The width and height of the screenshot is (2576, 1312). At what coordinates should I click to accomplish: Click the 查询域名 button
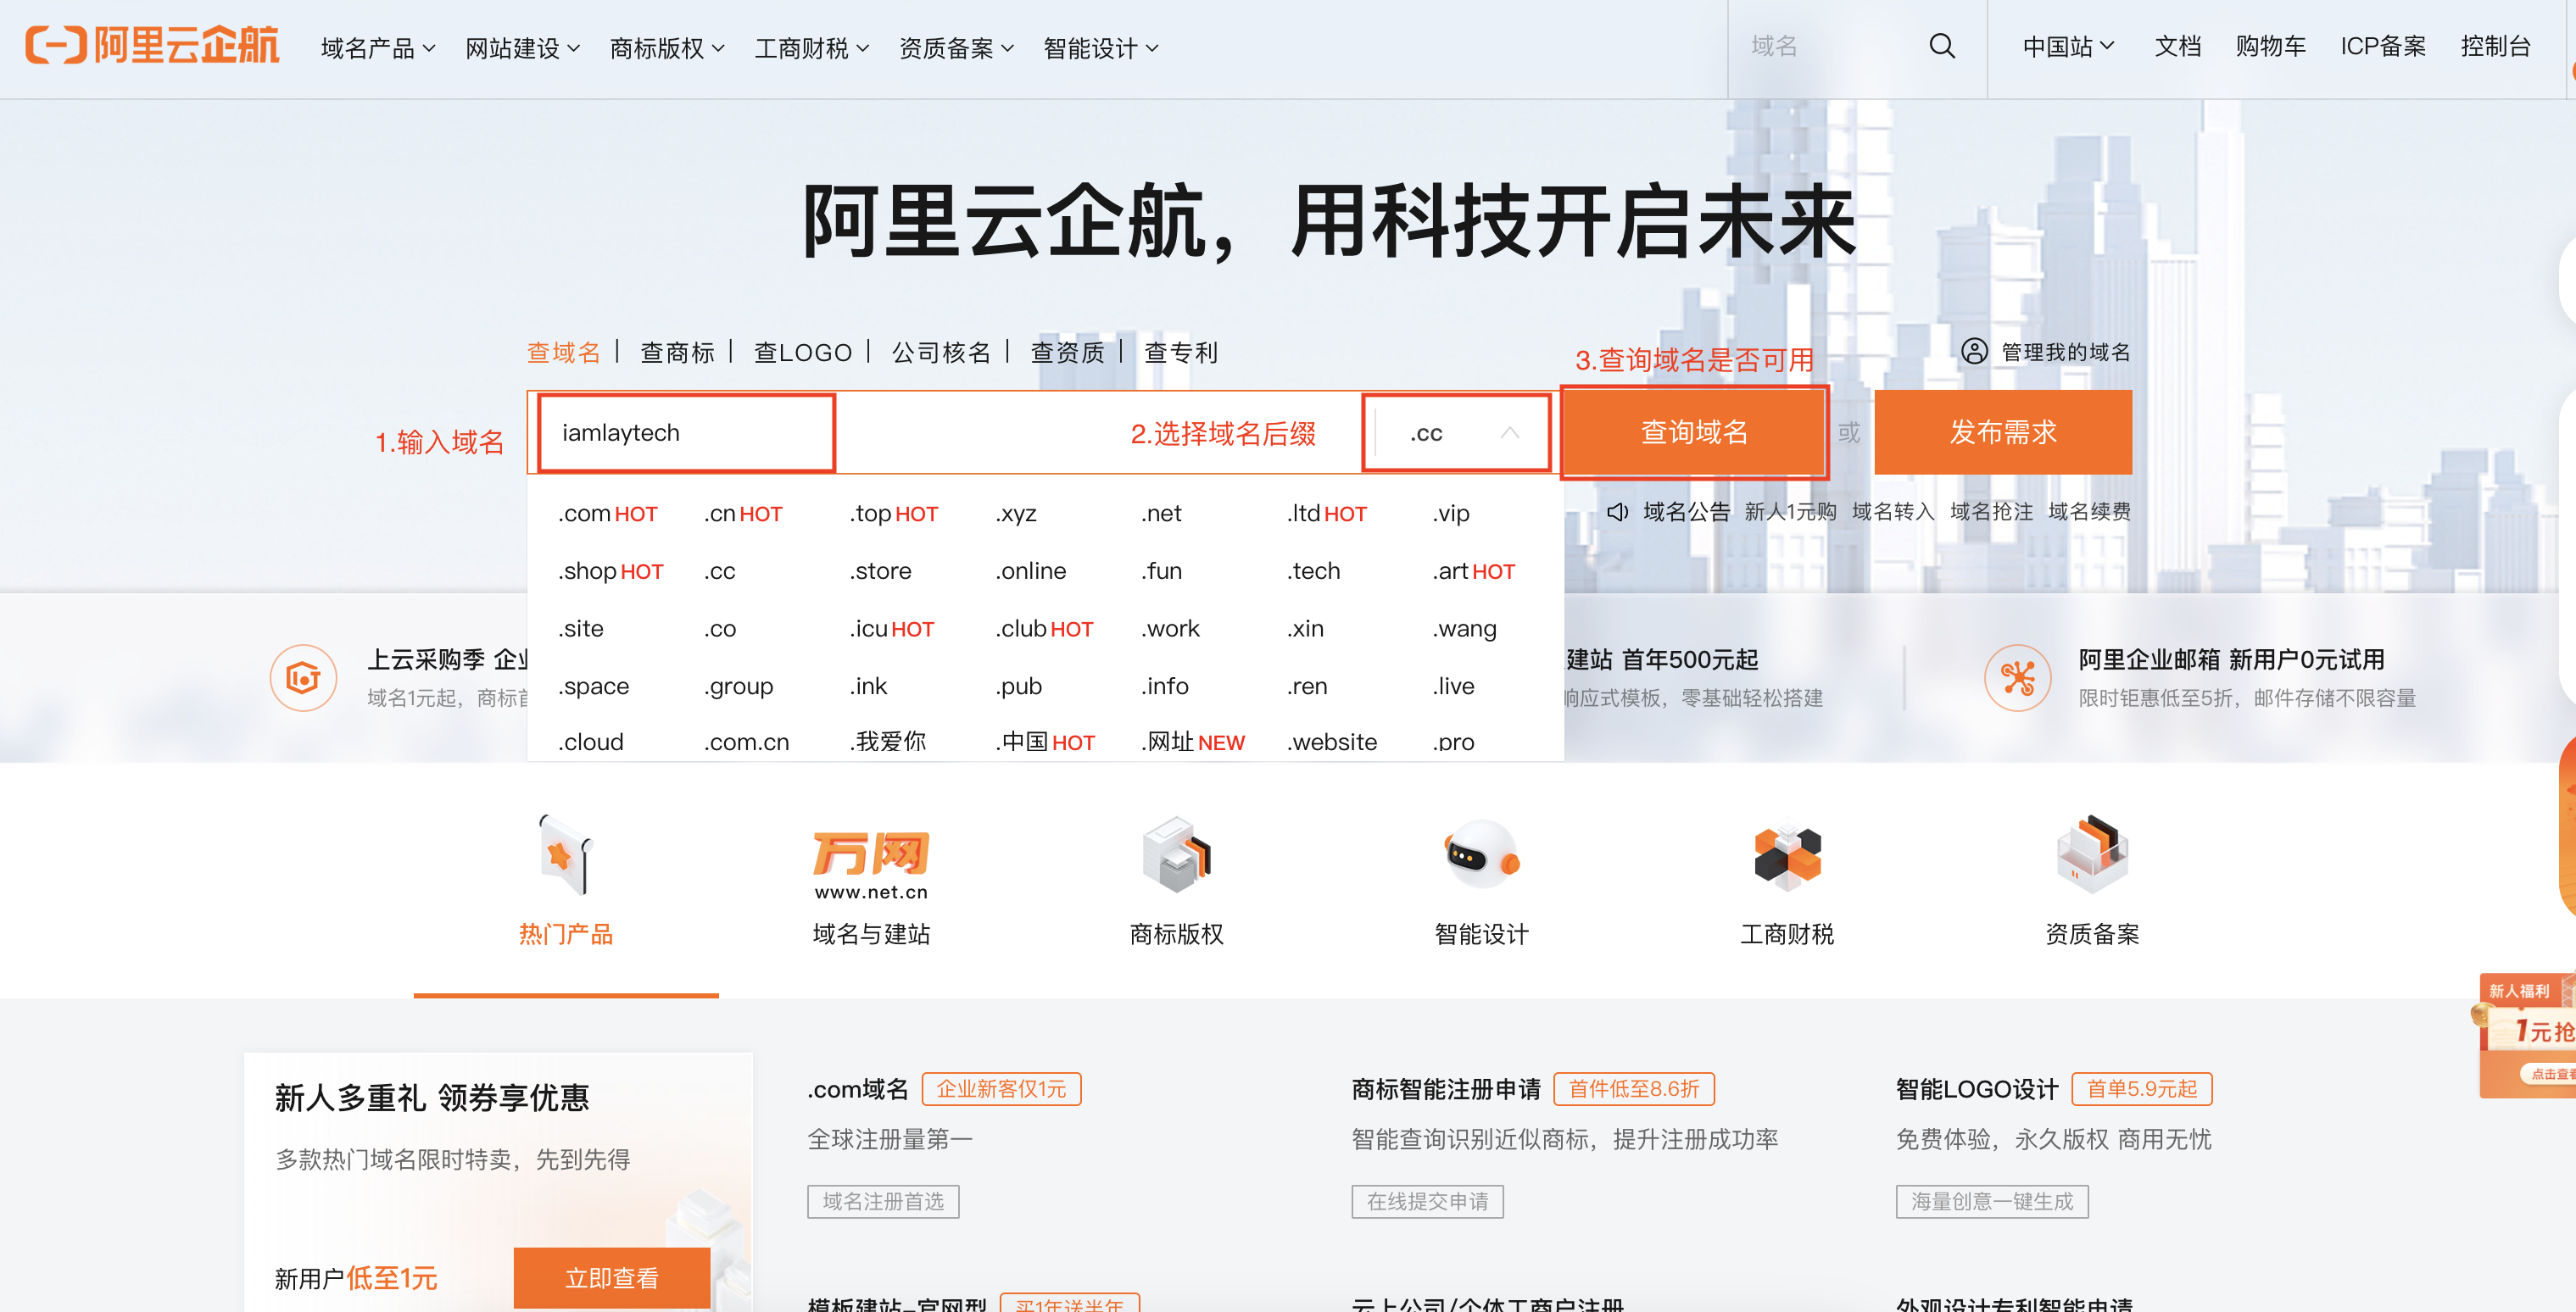1694,431
